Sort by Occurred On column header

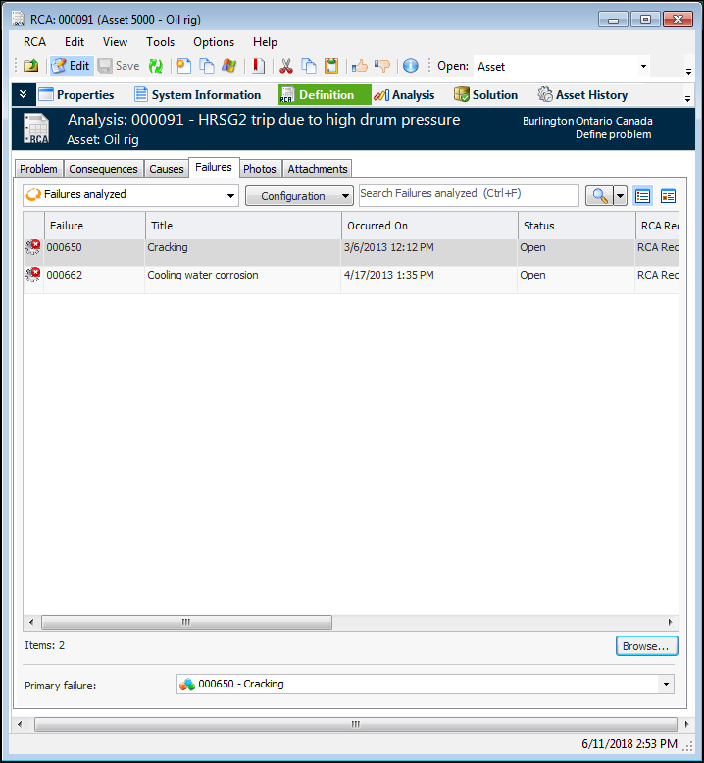point(429,226)
